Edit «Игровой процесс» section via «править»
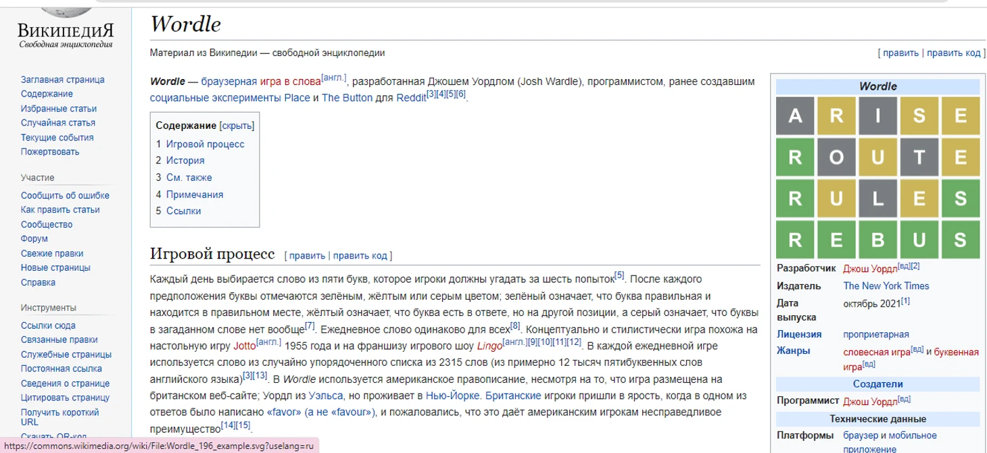The width and height of the screenshot is (987, 453). [x=308, y=256]
